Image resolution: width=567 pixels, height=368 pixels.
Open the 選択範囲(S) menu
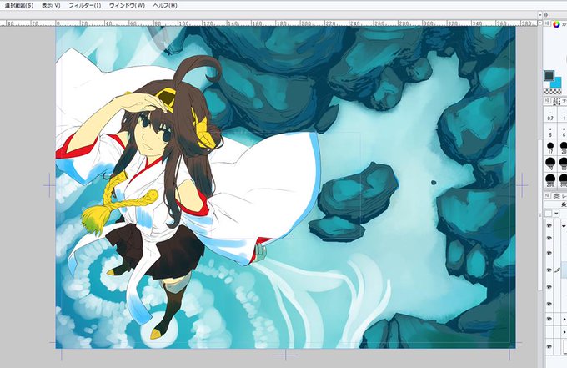coord(19,6)
